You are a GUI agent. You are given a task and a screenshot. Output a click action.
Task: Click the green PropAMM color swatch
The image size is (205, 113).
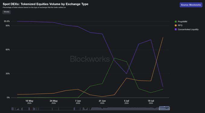coord(176,21)
